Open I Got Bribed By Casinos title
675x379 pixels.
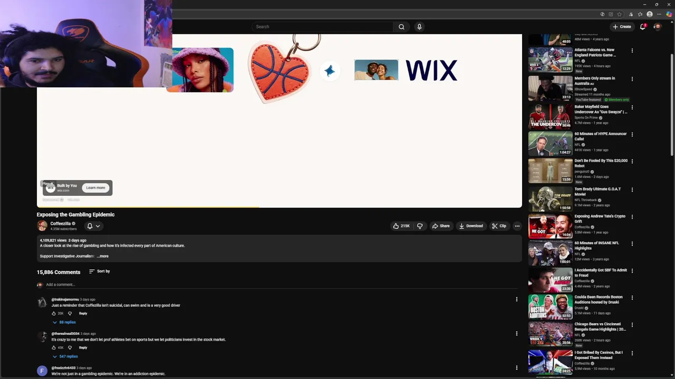pos(599,355)
